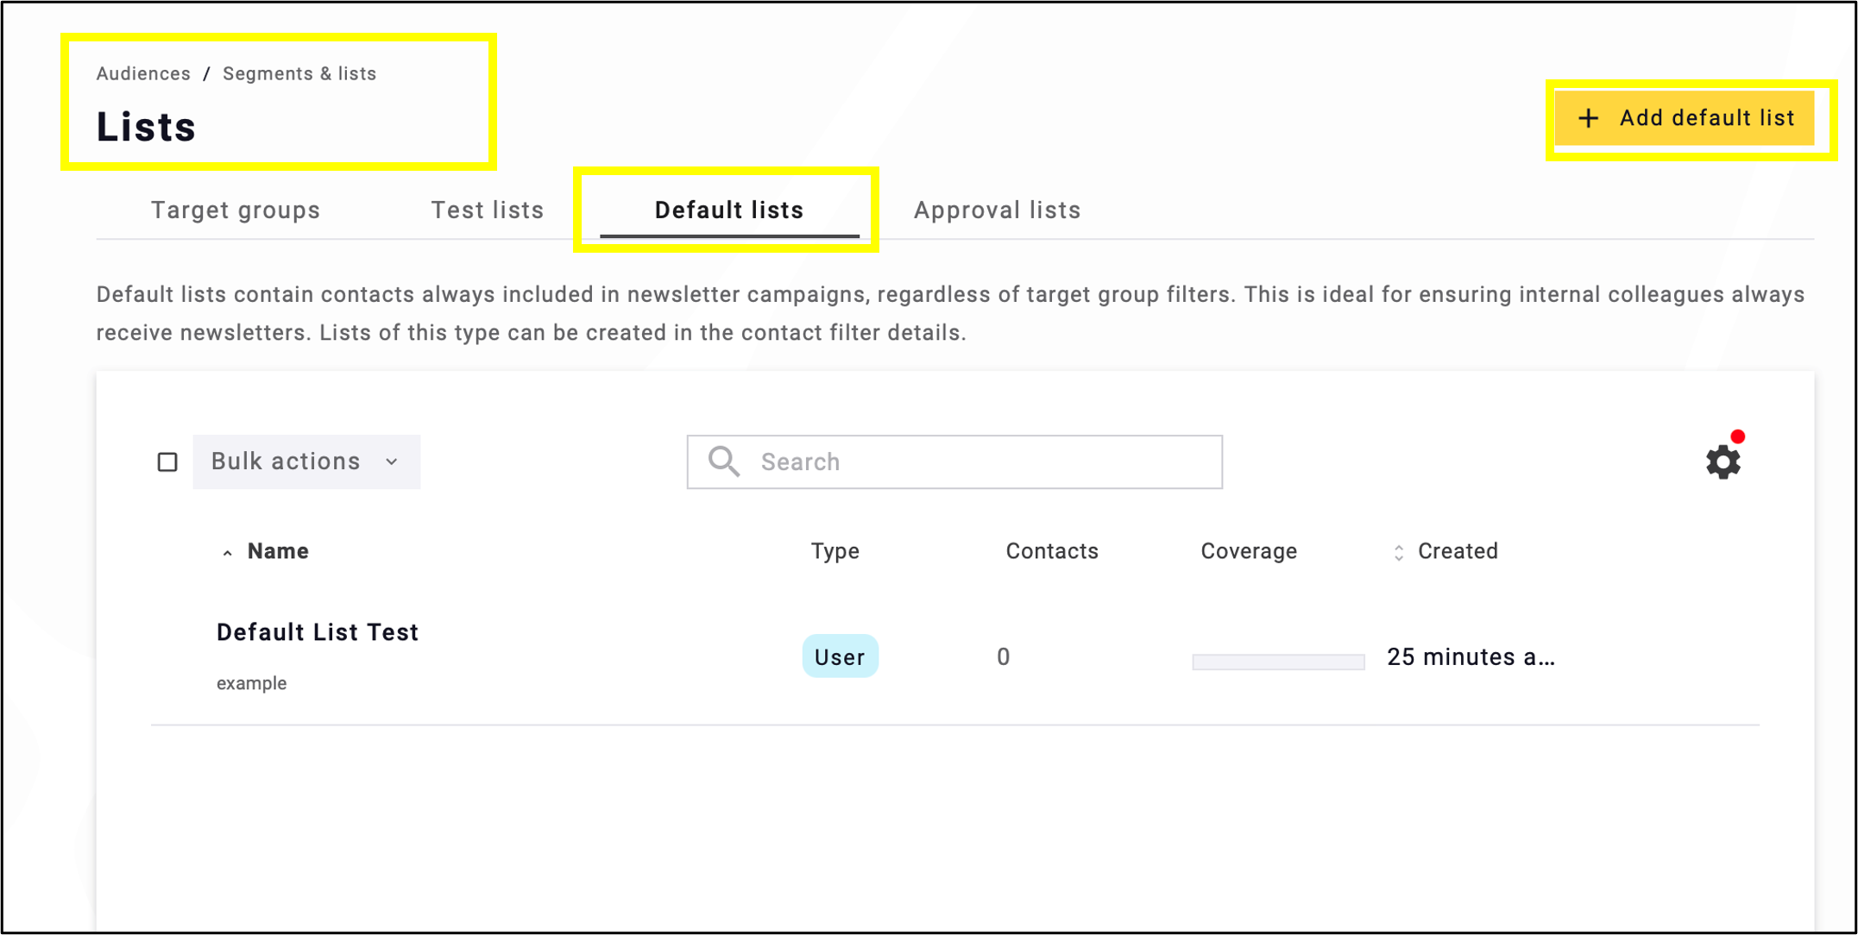
Task: Click the Add default list button
Action: (1685, 118)
